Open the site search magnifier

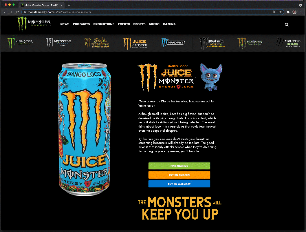(x=287, y=25)
